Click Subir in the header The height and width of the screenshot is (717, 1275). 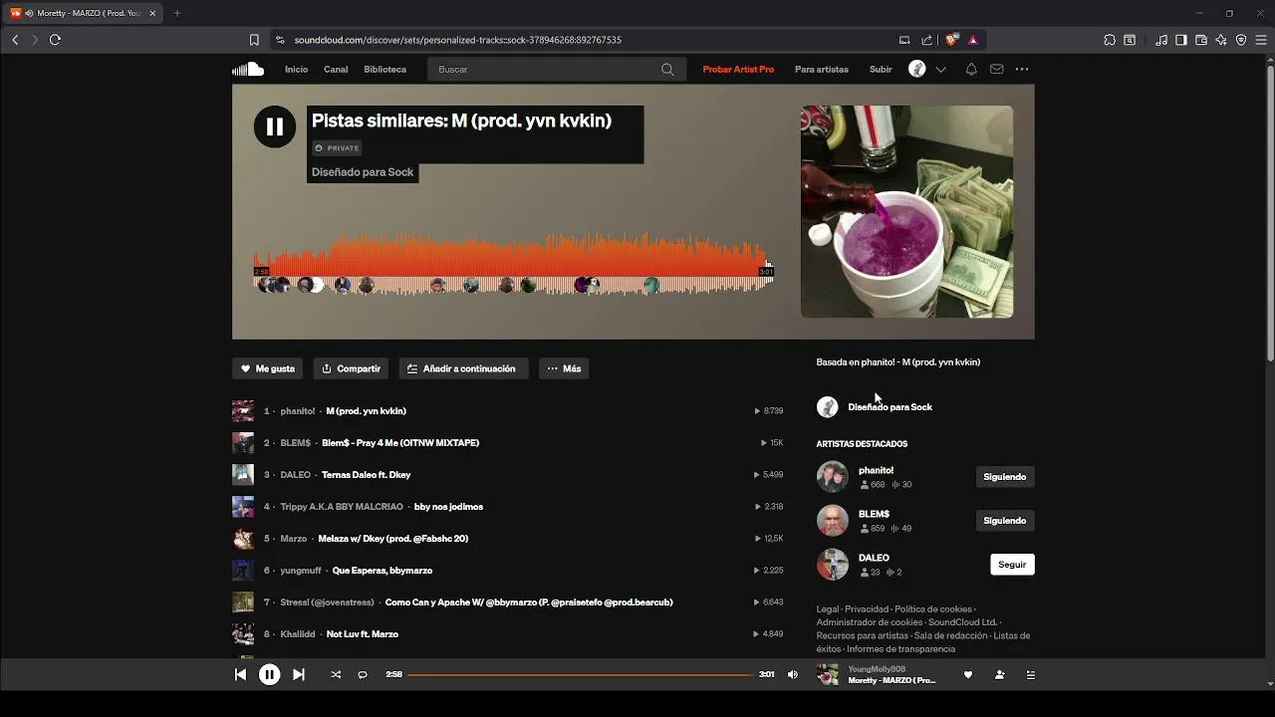(881, 70)
